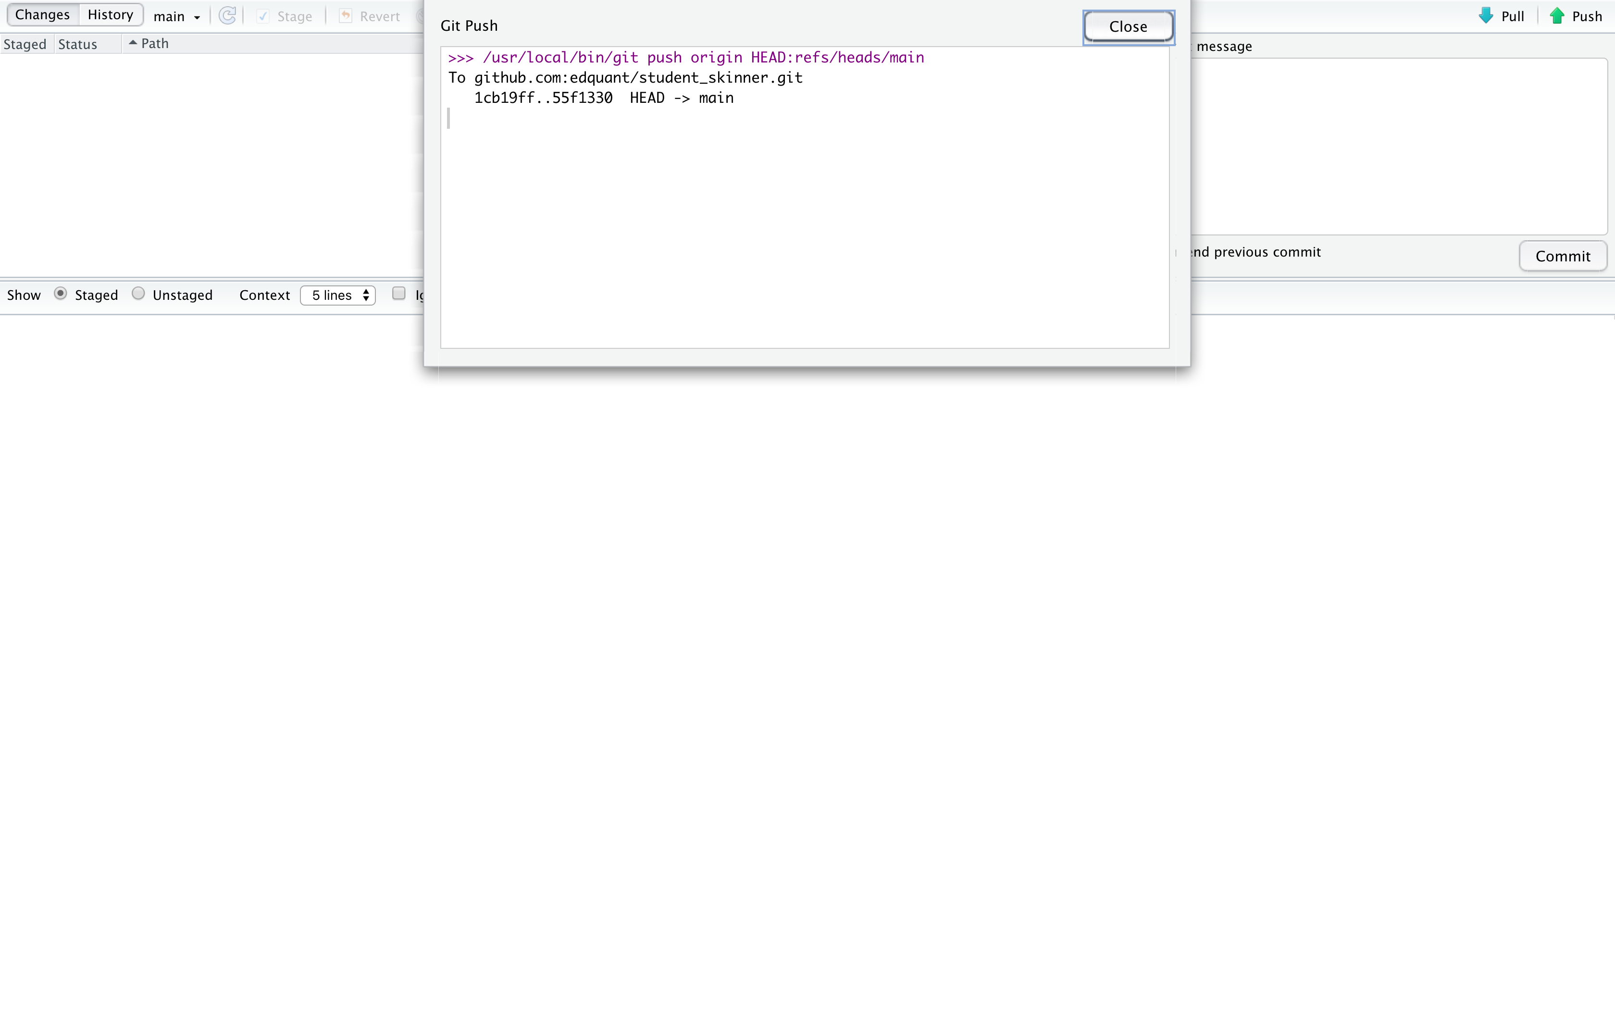Click the Stage checkmark icon
Image resolution: width=1615 pixels, height=1009 pixels.
[263, 16]
